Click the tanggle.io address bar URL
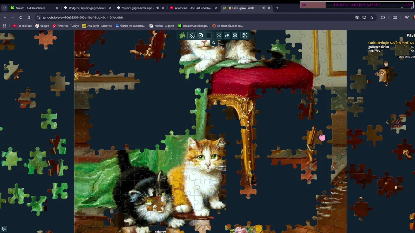The width and height of the screenshot is (415, 233). (x=83, y=17)
